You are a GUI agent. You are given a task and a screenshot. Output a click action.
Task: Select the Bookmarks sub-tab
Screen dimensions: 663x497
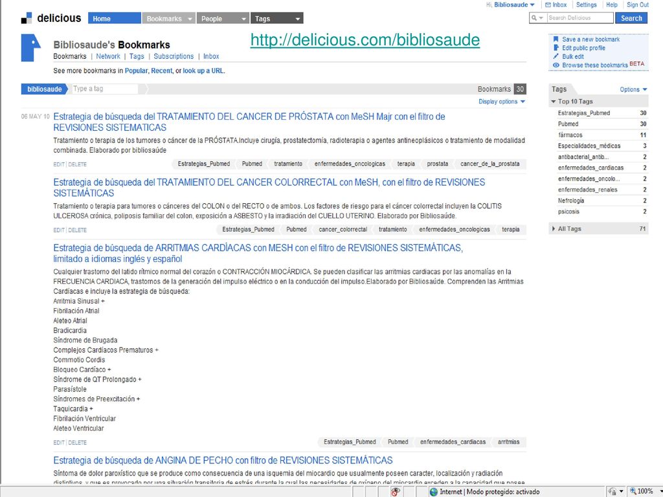click(x=70, y=56)
